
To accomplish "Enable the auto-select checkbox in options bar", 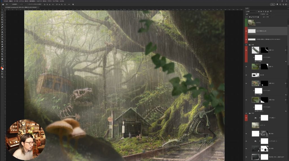I will (11, 5).
